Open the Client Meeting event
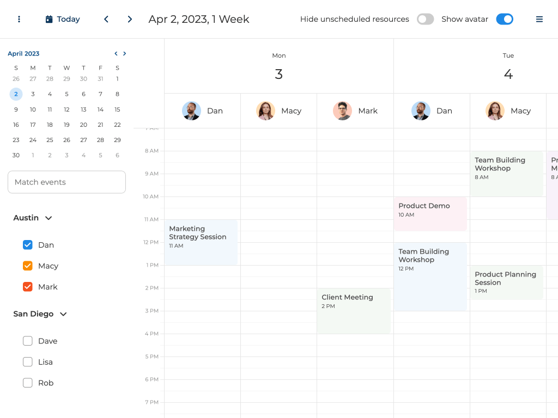 (354, 310)
